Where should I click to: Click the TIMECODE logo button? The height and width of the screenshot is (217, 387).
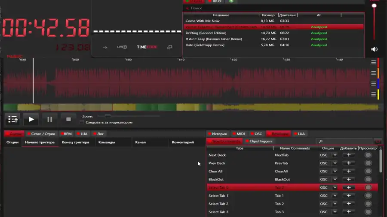pos(147,47)
